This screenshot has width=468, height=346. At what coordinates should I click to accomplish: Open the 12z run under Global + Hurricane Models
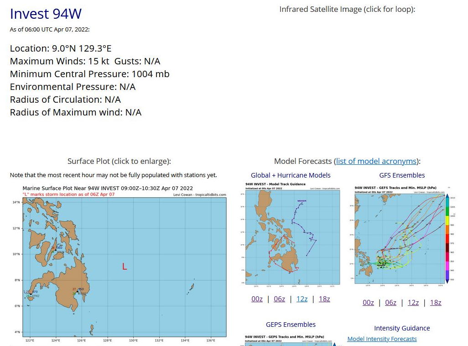point(302,299)
